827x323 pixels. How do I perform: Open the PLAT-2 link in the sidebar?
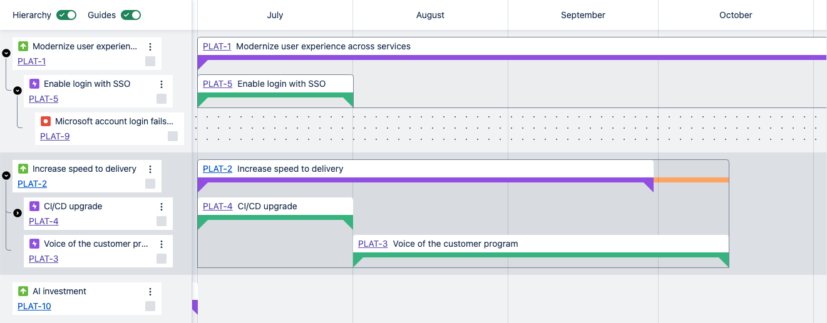(x=32, y=184)
